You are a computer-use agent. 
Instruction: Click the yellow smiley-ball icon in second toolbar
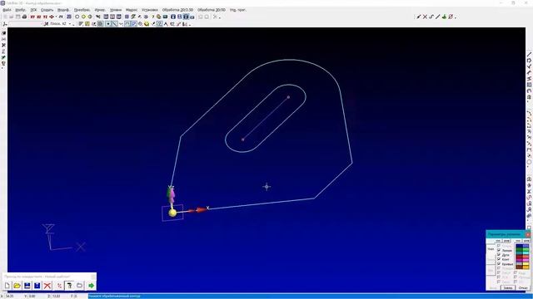coord(147,24)
